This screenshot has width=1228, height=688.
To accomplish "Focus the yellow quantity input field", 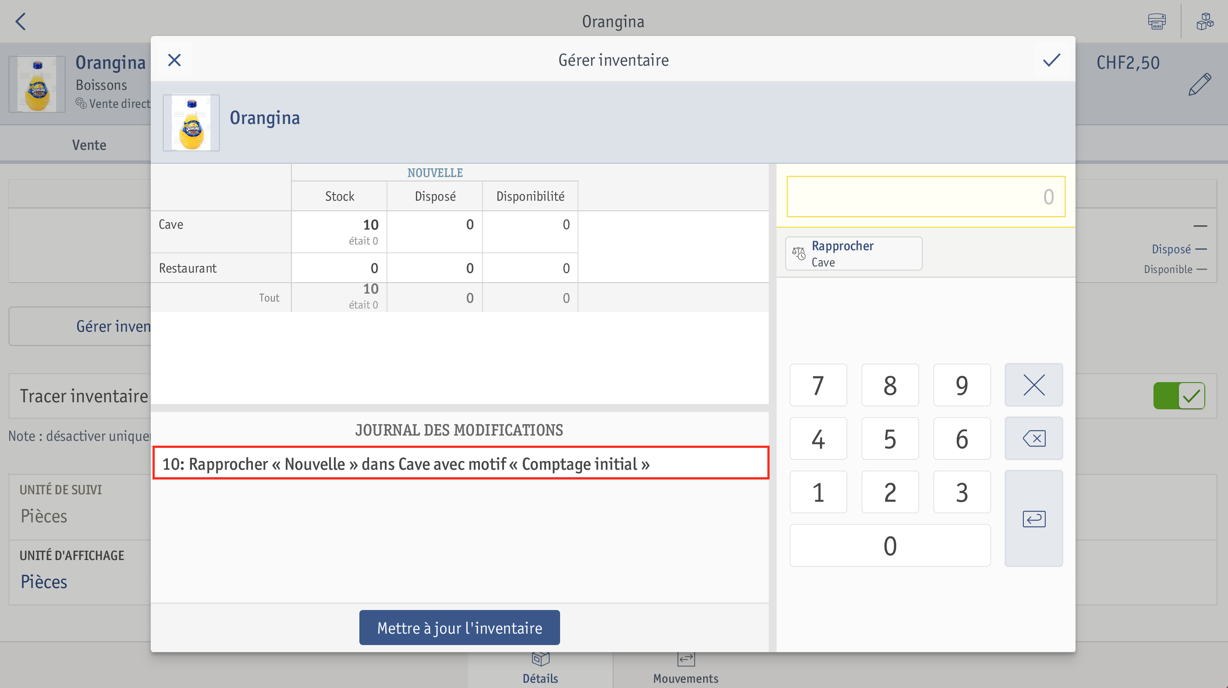I will tap(926, 196).
